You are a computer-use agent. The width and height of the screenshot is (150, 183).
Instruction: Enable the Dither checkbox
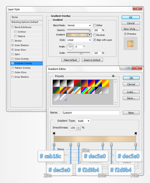pyautogui.click(x=95, y=25)
